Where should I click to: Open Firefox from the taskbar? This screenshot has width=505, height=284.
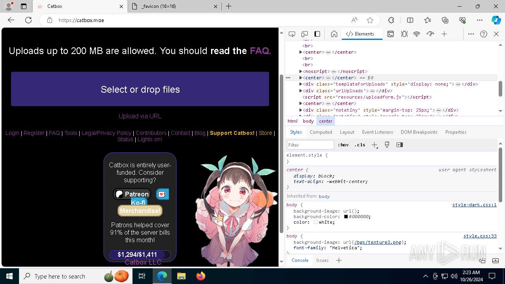point(201,276)
